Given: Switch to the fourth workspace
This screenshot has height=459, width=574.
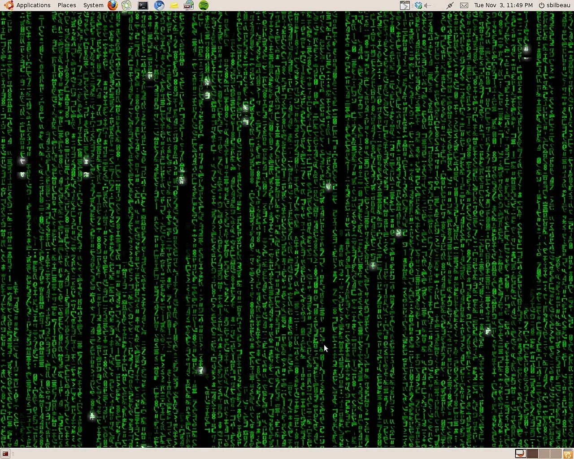Looking at the screenshot, I should (555, 454).
